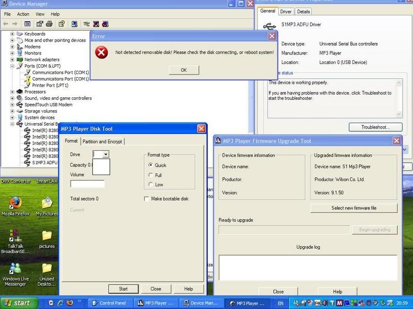The width and height of the screenshot is (413, 309).
Task: Click the Properties toolbar icon in Device Manager
Action: point(39,24)
